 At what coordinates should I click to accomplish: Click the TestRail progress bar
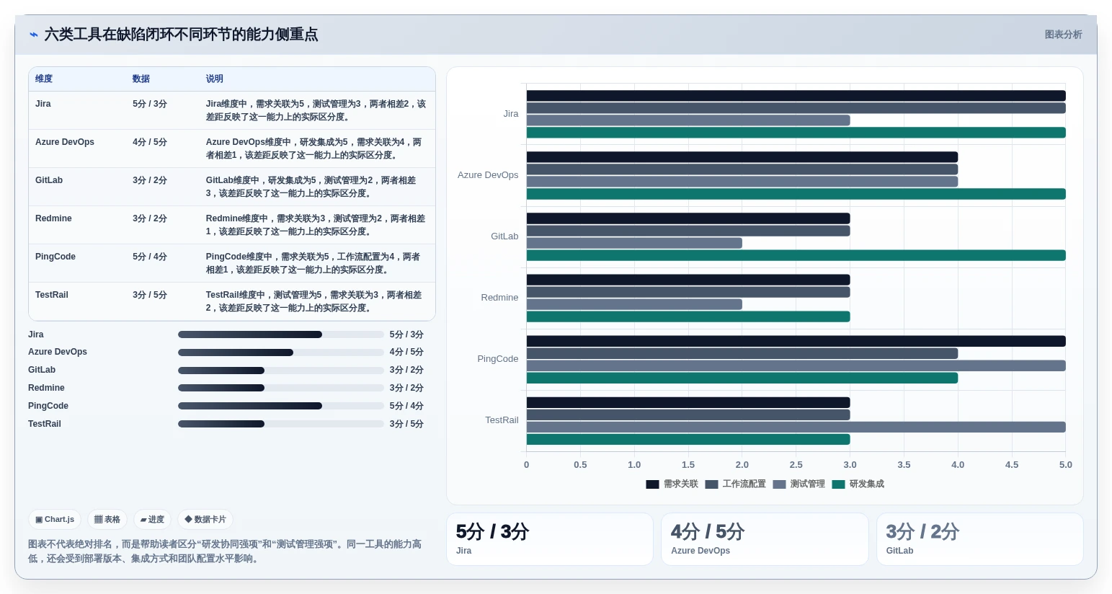coord(281,424)
